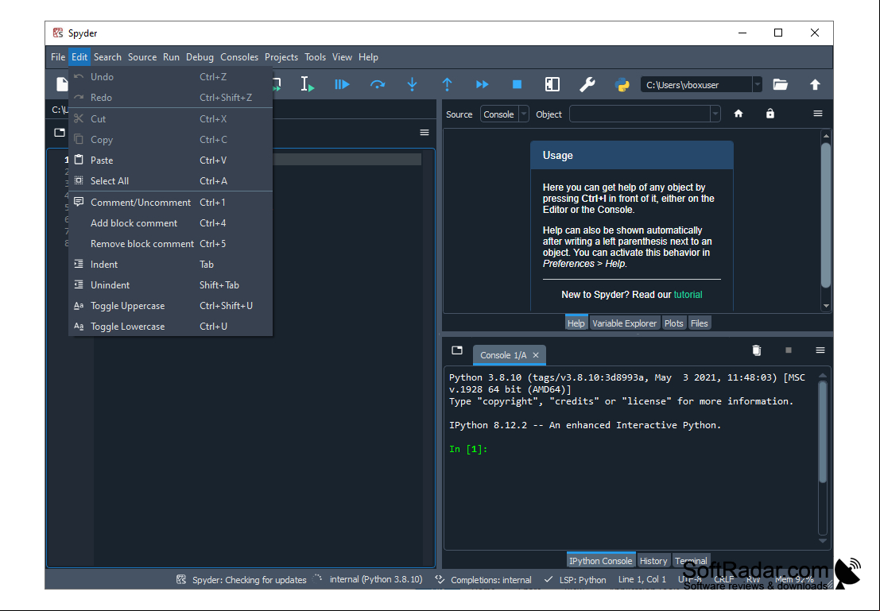The image size is (880, 611).
Task: Open the Tools menu
Action: point(315,57)
